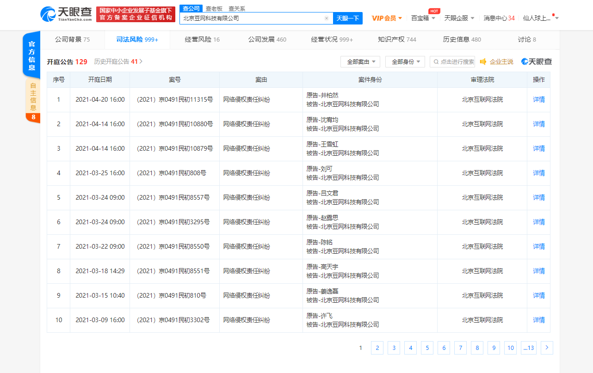
Task: Switch to the 历史信息 tab
Action: [462, 40]
